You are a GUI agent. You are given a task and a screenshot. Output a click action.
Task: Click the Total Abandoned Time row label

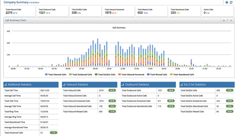15,122
